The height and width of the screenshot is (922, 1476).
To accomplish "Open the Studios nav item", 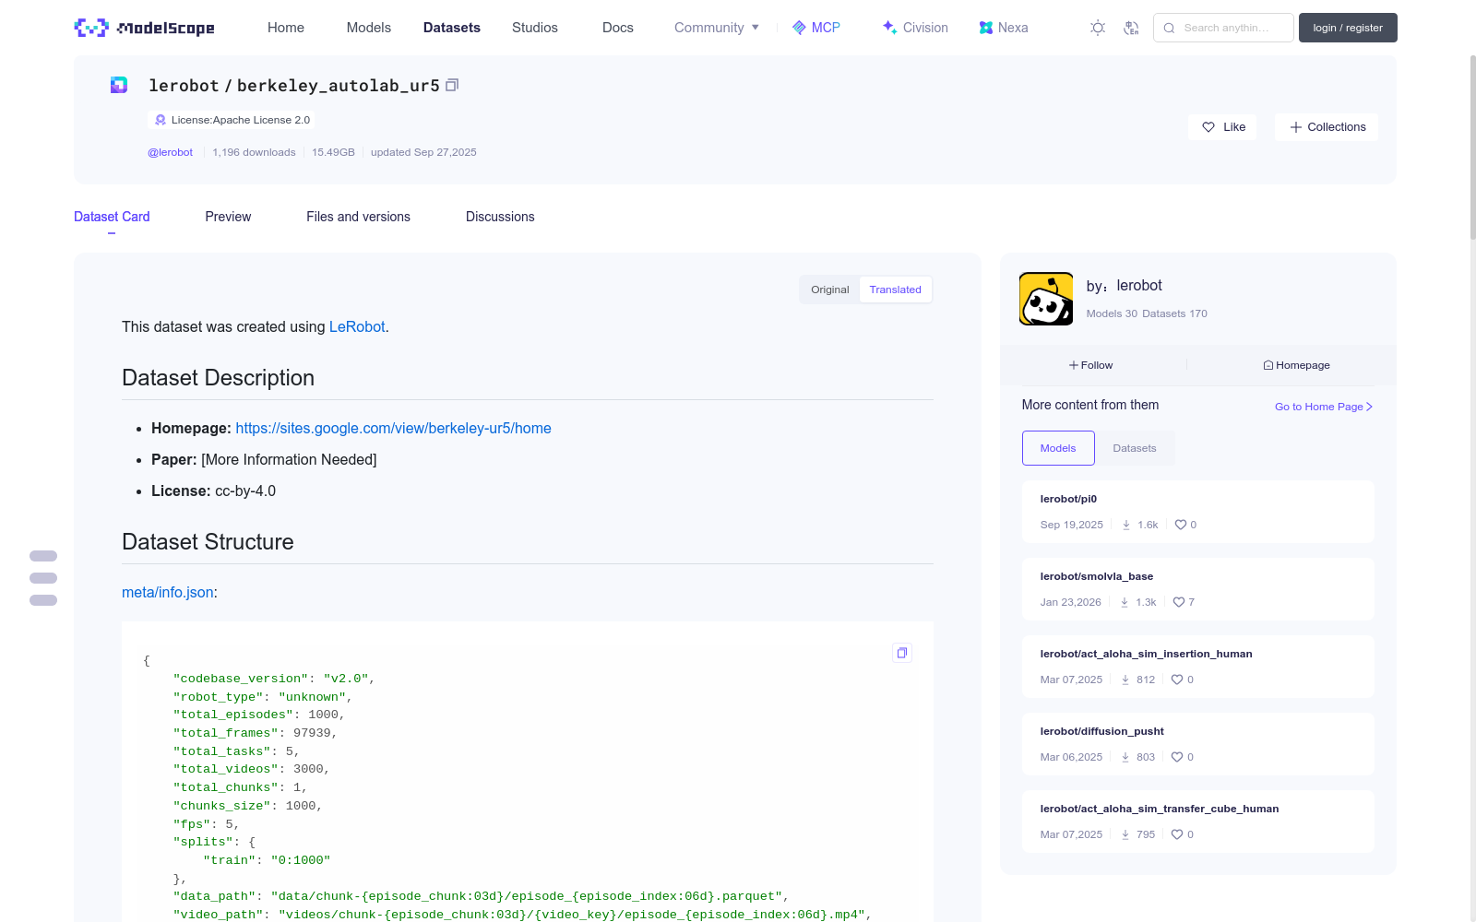I will [535, 28].
